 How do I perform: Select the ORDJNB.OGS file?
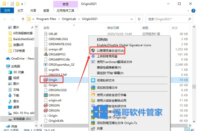(x=58, y=39)
